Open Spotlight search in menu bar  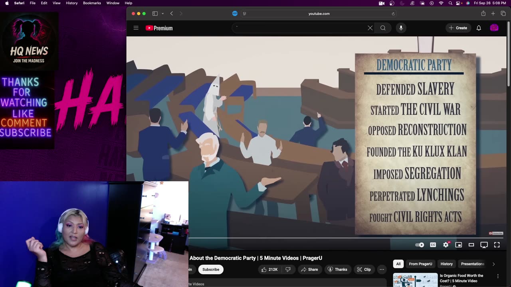pos(450,3)
